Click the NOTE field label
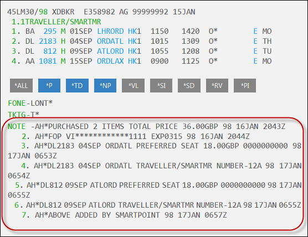The image size is (308, 237). (x=17, y=126)
